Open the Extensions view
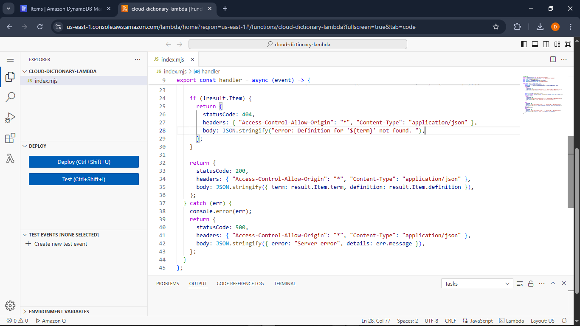The image size is (580, 326). click(x=10, y=138)
